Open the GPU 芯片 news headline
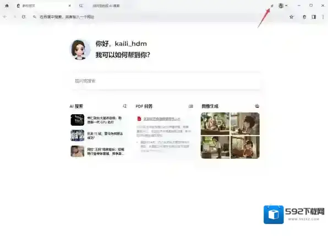The image size is (328, 236). coord(105,120)
